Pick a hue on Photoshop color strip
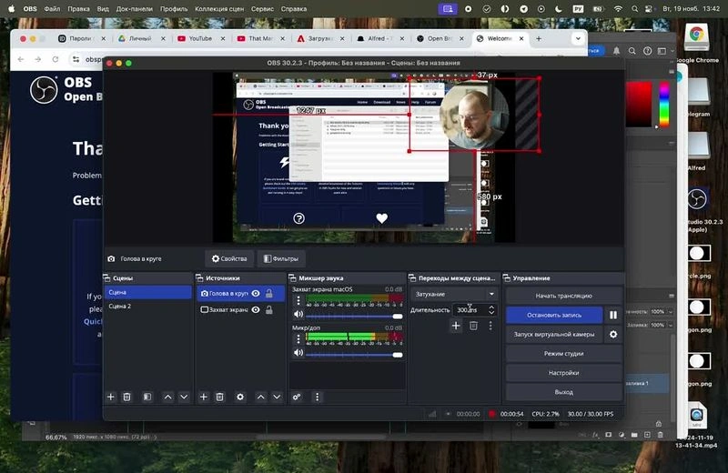Screen dimensions: 728x473 (x=664, y=105)
